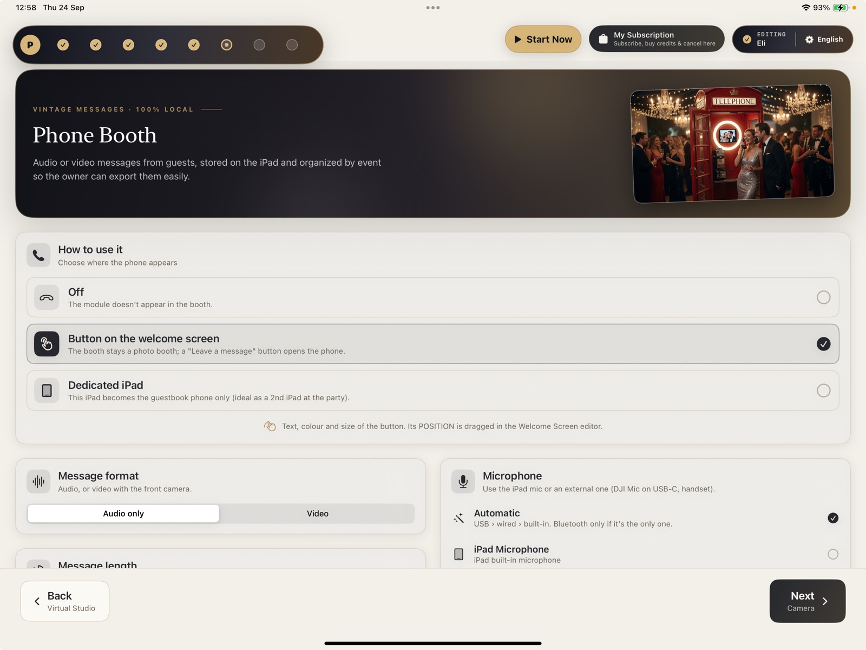
Task: Jump to the first checked step dot
Action: coord(63,45)
